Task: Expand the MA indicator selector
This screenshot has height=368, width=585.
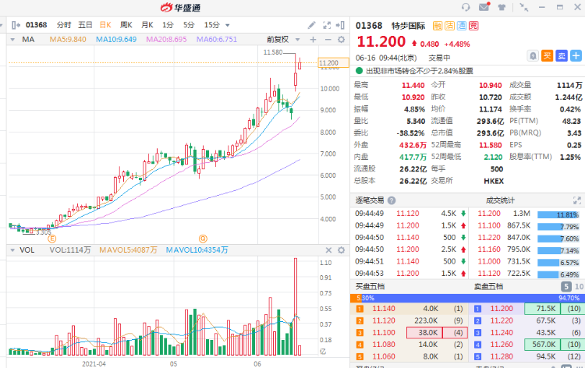Action: 12,40
